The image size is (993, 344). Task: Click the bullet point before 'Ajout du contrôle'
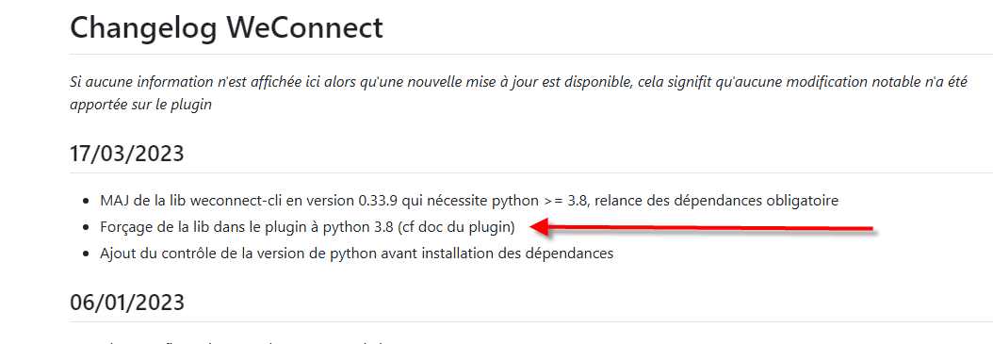click(86, 254)
